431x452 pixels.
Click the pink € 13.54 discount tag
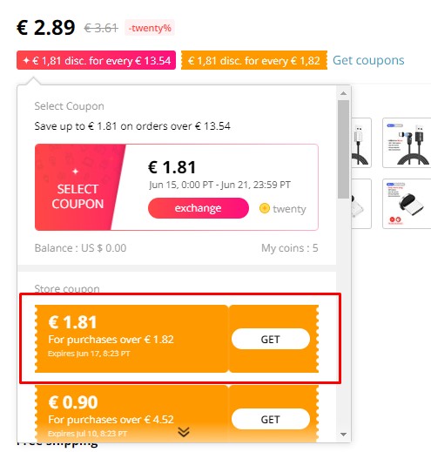(x=96, y=60)
